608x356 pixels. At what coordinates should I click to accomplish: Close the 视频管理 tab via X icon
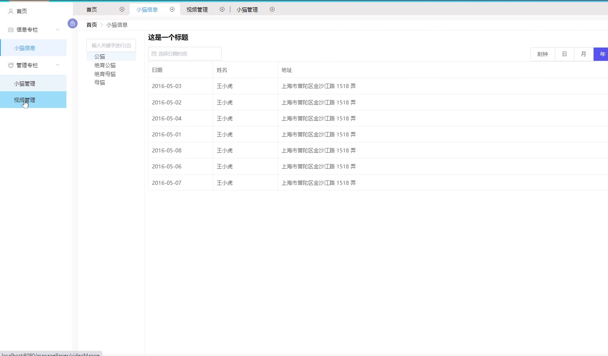coord(222,9)
